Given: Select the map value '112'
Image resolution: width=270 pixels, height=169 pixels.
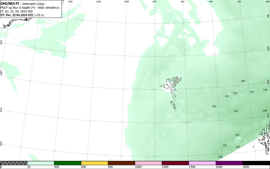Looking at the screenshot, I should coord(227,96).
